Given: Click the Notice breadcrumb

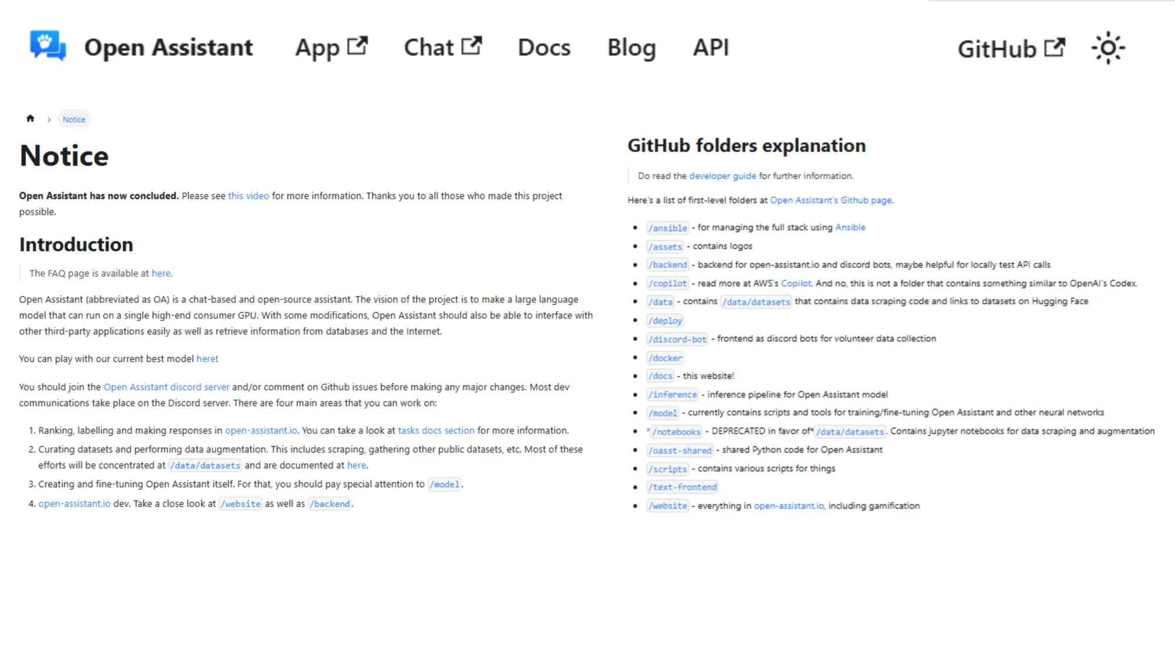Looking at the screenshot, I should click(x=74, y=119).
